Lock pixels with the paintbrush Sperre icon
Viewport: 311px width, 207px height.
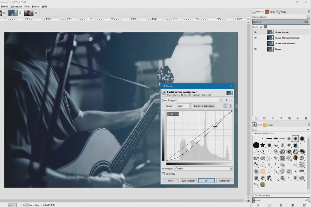pos(261,27)
